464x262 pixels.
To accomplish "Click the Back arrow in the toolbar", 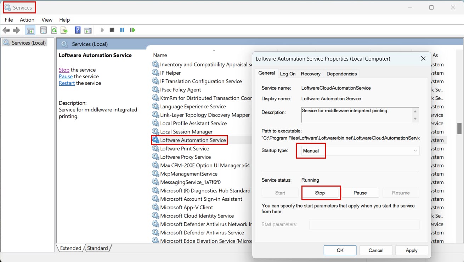I will click(x=6, y=30).
